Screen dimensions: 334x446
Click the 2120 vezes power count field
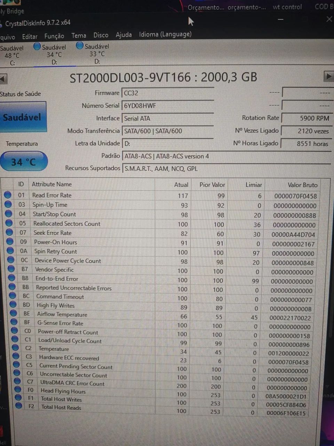[306, 131]
